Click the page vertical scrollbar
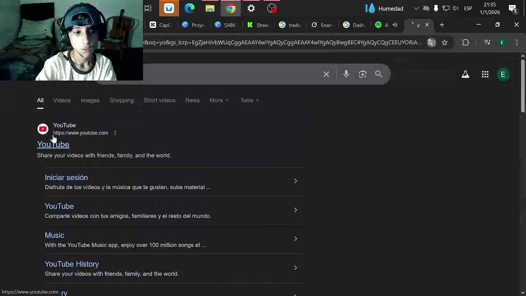526x296 pixels. (523, 86)
